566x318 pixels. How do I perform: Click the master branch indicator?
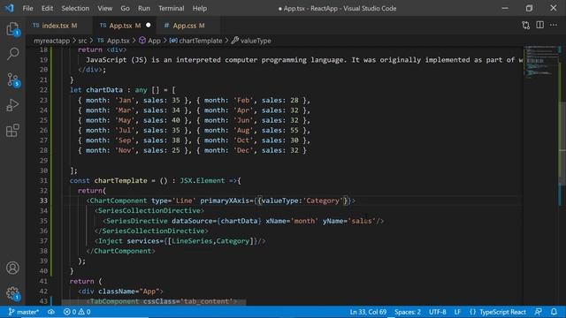tap(24, 312)
